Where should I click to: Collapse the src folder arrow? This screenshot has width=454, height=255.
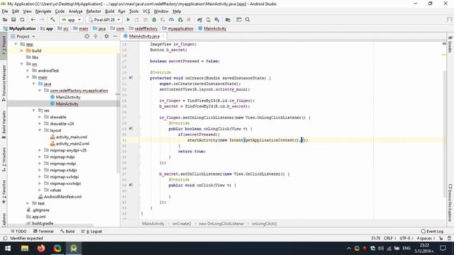[22, 64]
